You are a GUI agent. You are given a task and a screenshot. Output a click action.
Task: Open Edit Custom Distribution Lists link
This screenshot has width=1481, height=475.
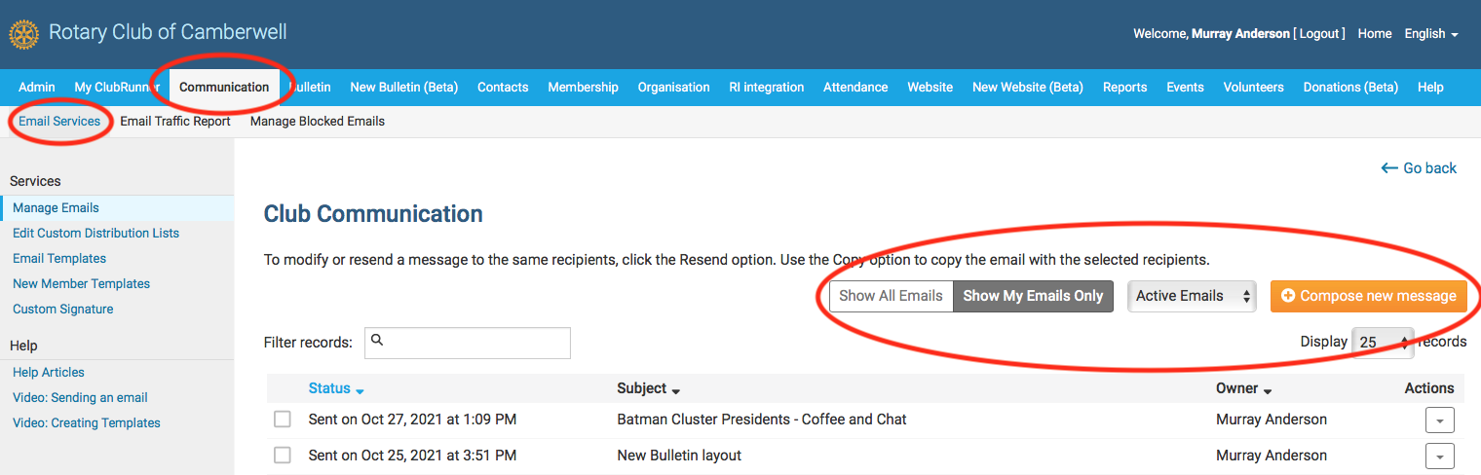click(95, 234)
